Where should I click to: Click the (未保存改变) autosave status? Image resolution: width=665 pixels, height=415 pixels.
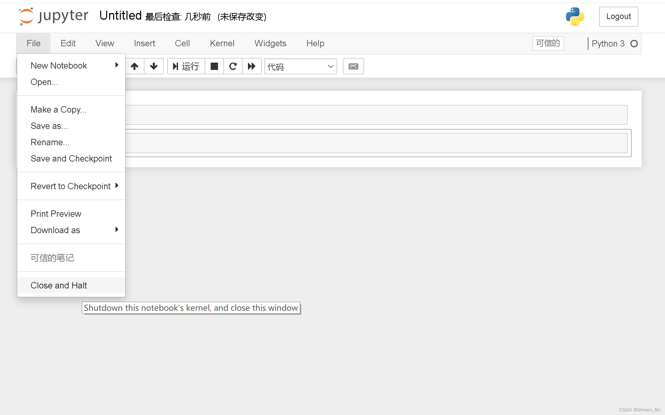pos(242,17)
